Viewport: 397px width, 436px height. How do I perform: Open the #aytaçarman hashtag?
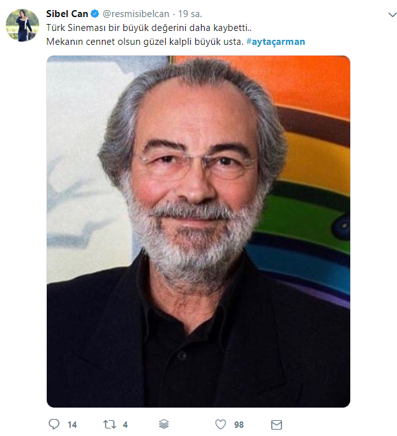point(276,42)
